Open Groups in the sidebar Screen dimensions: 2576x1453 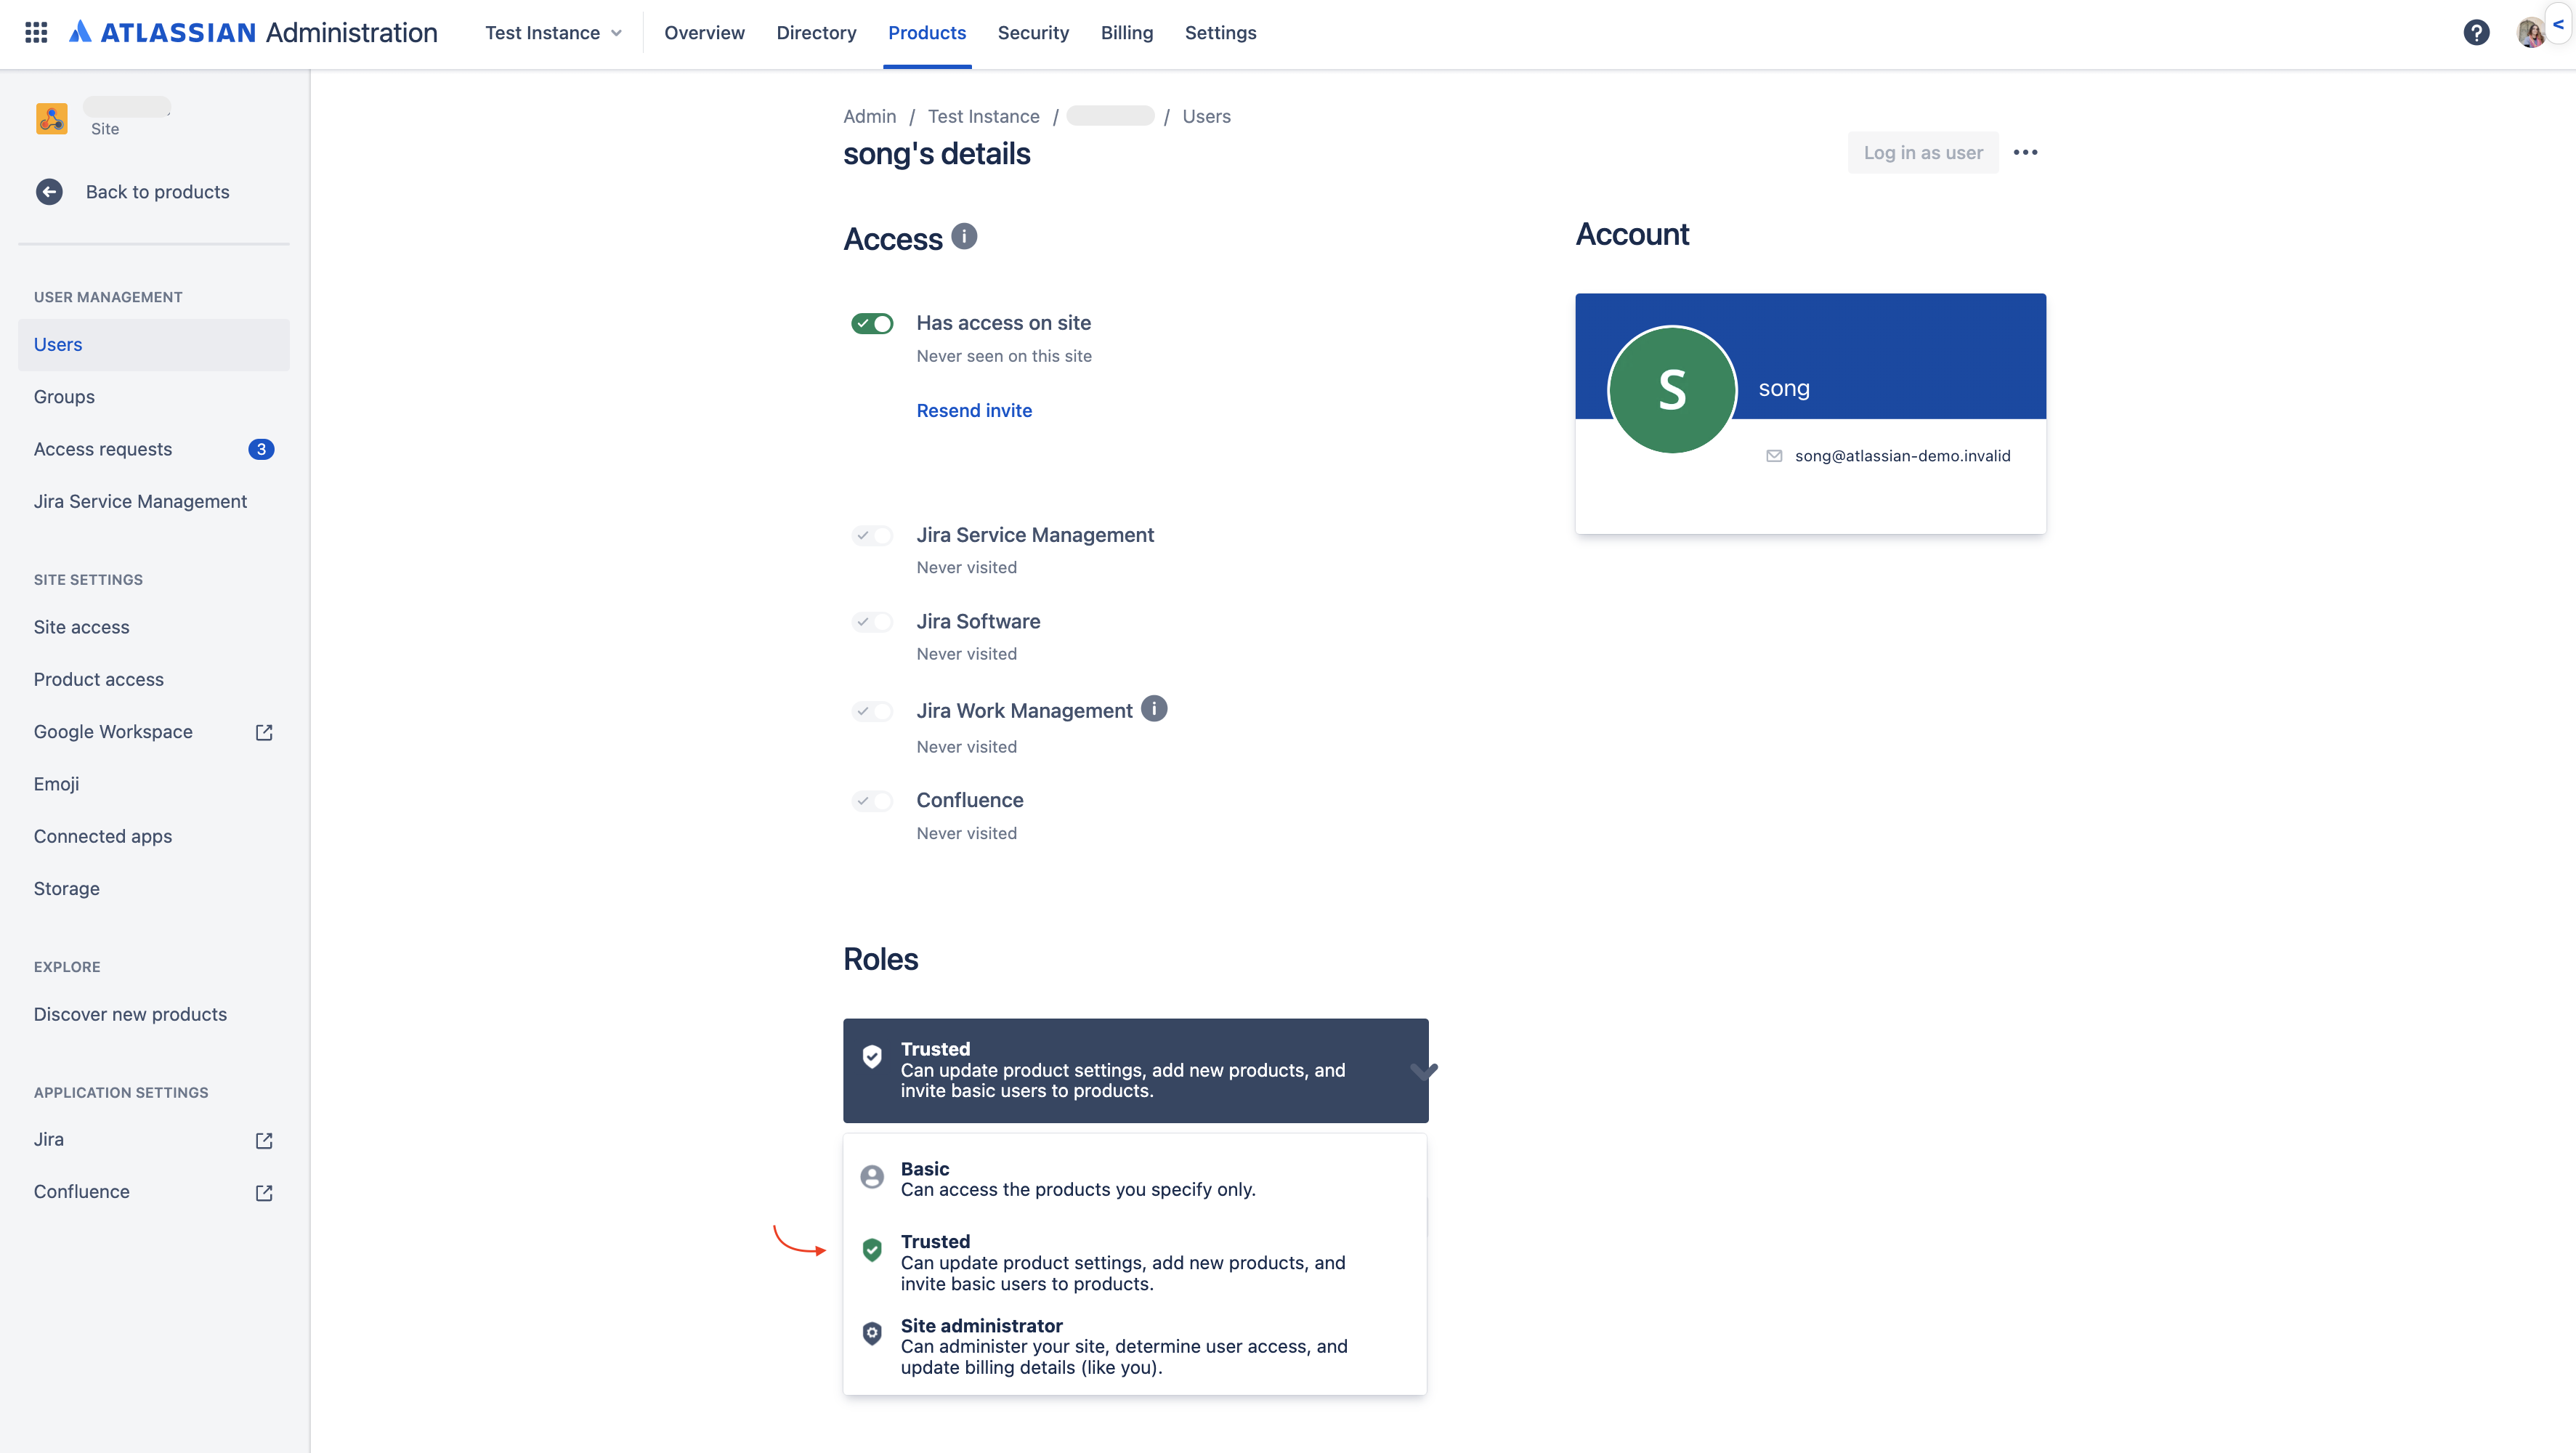[x=154, y=397]
